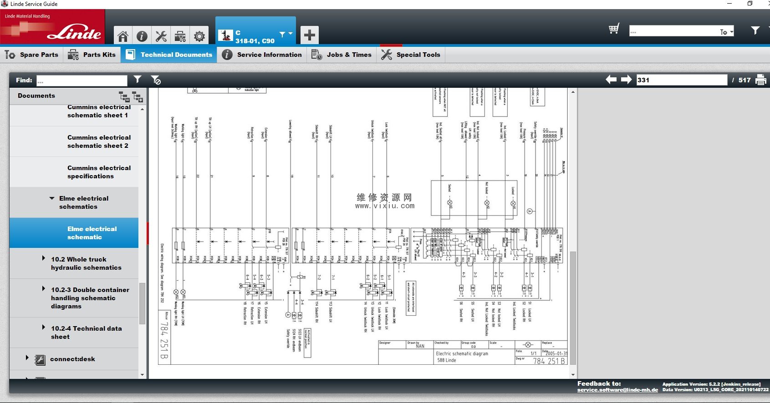
Task: Click document viewer scroll-up arrow
Action: click(x=573, y=92)
